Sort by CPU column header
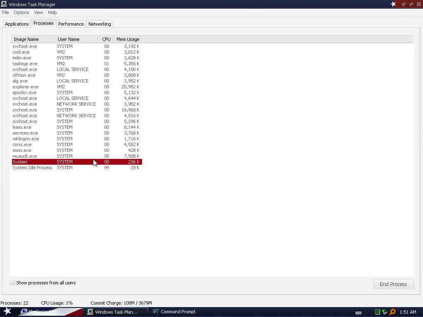Viewport: 423px width, 317px height. click(x=106, y=39)
